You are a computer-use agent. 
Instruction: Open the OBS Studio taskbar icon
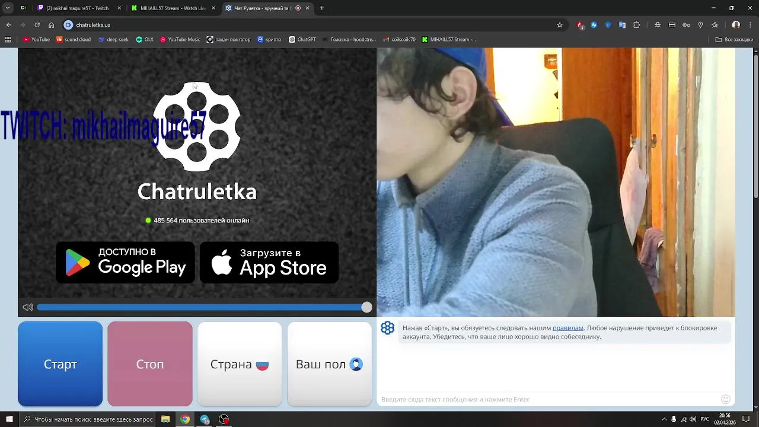[x=224, y=419]
